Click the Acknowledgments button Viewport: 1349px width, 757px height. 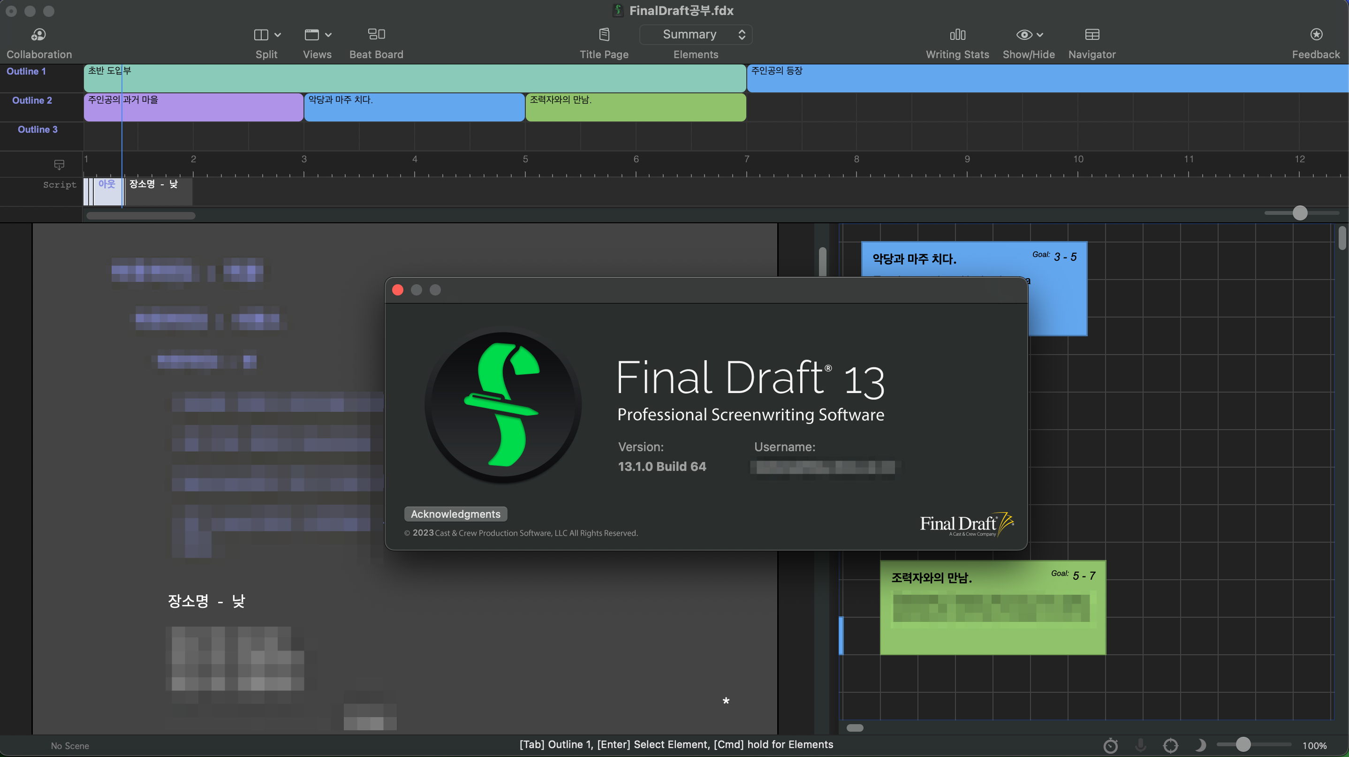point(455,514)
